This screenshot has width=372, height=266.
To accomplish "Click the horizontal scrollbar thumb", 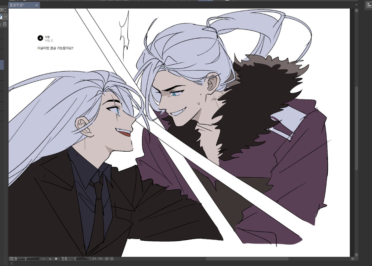I will click(247, 259).
